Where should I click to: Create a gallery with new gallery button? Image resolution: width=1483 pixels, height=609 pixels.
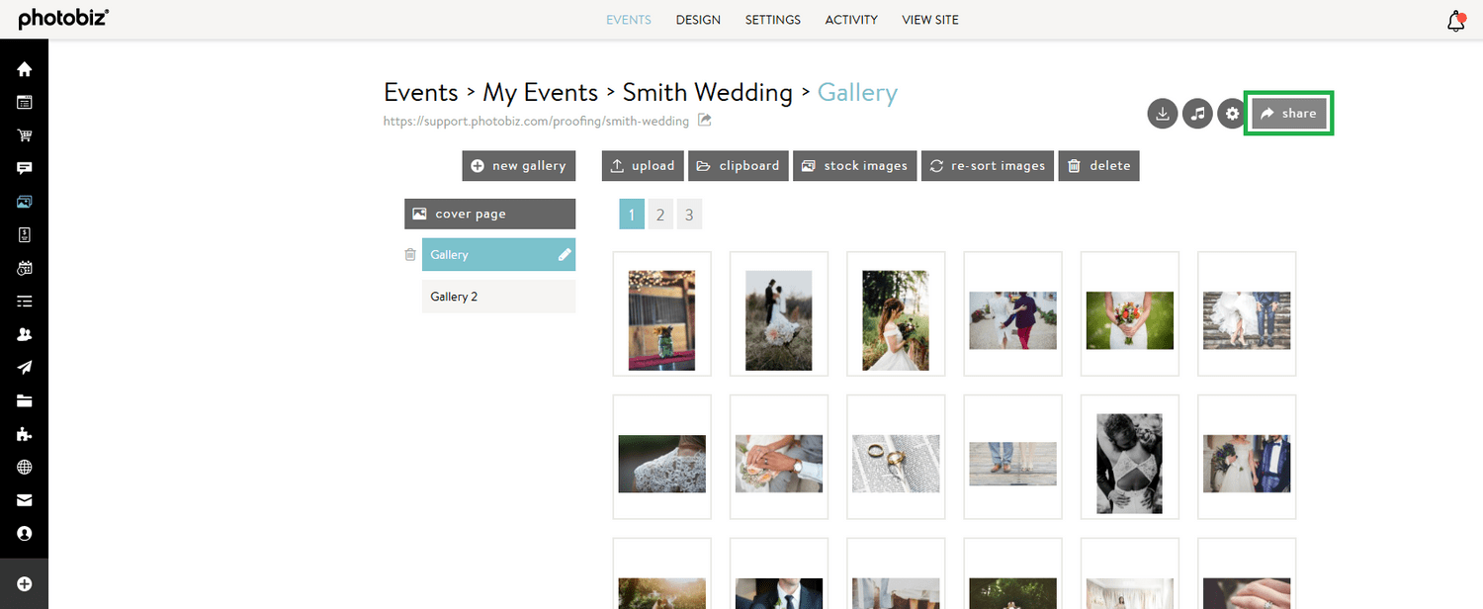[x=518, y=165]
